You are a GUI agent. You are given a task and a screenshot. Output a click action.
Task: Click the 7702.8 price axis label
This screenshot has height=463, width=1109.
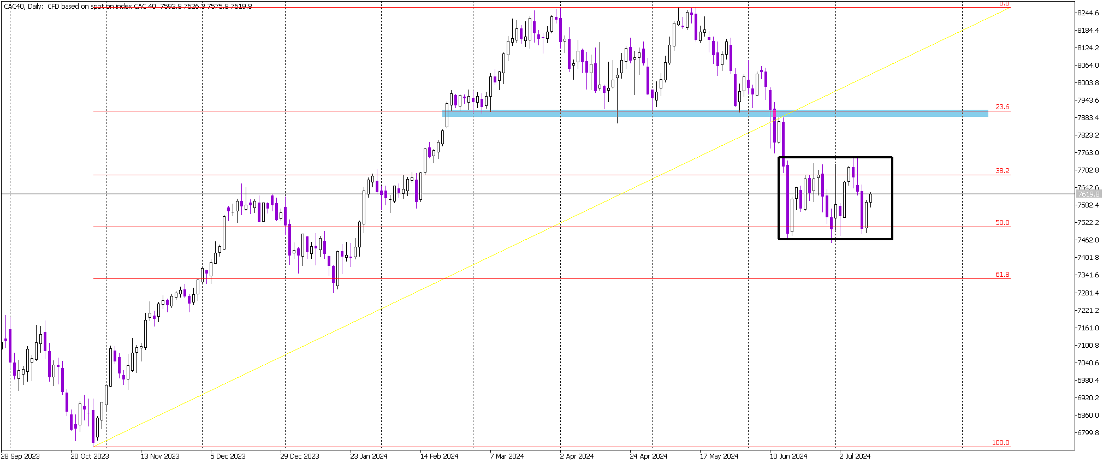coord(1088,170)
